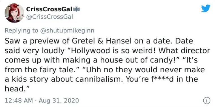This screenshot has width=215, height=107.
Task: Click the bold CrissCrossGal display name
Action: click(49, 9)
